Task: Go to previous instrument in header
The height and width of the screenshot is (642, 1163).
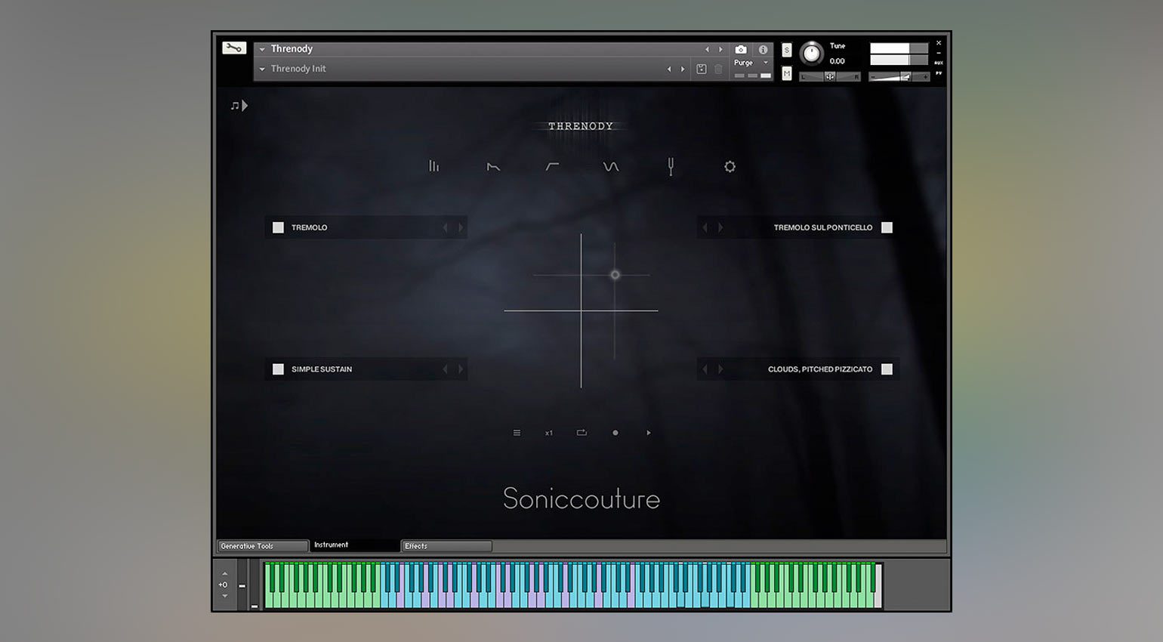Action: tap(708, 49)
